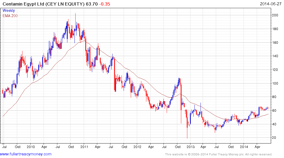This screenshot has height=158, width=284.
Task: Click the 80 price axis label
Action: tap(274, 97)
